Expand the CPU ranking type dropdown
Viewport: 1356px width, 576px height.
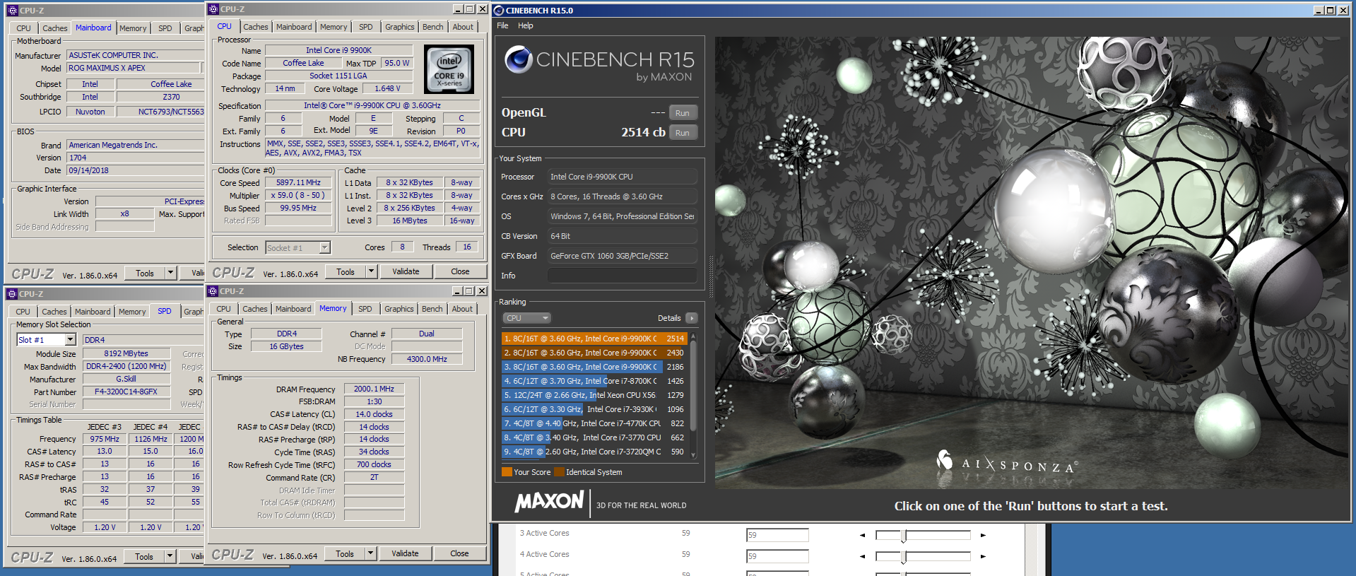[526, 318]
